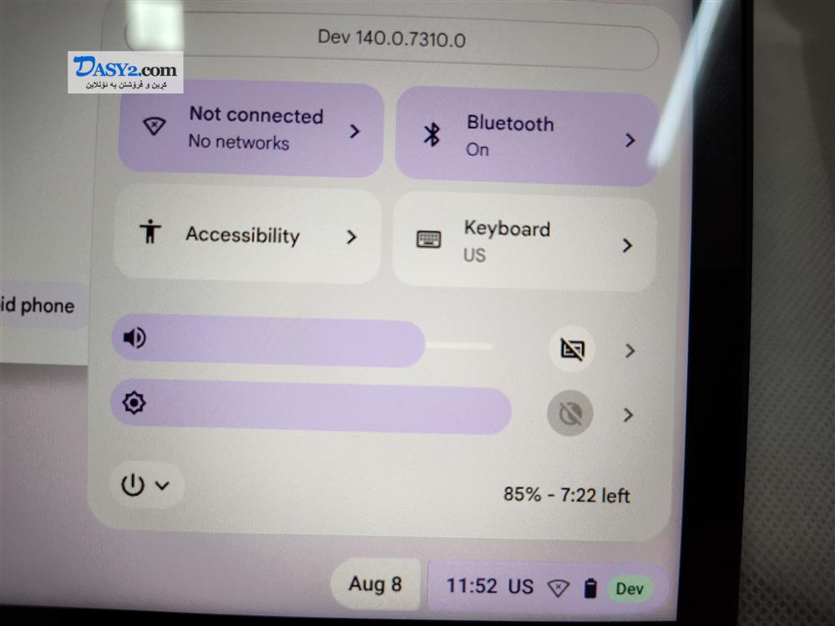Screen dimensions: 835x626
Task: Mute volume with the speaker icon
Action: (134, 337)
